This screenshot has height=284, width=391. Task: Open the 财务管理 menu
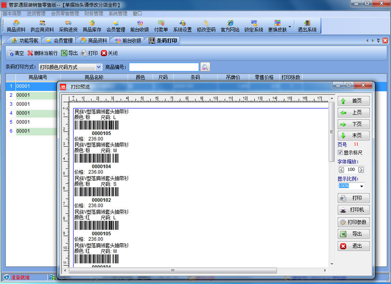[x=93, y=13]
